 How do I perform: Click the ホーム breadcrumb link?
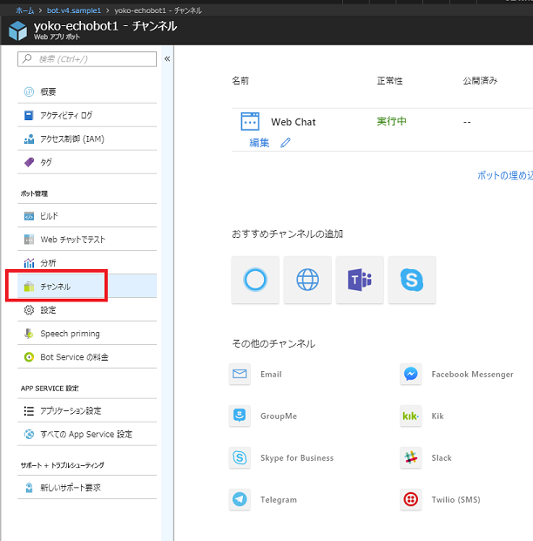point(25,10)
